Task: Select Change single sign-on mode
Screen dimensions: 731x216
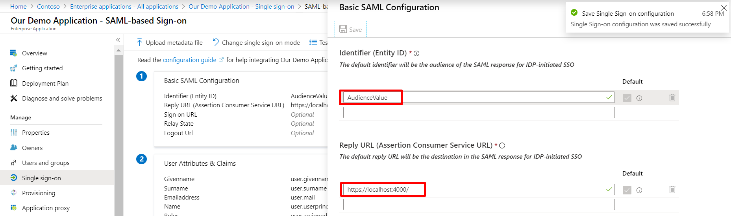Action: coord(256,42)
